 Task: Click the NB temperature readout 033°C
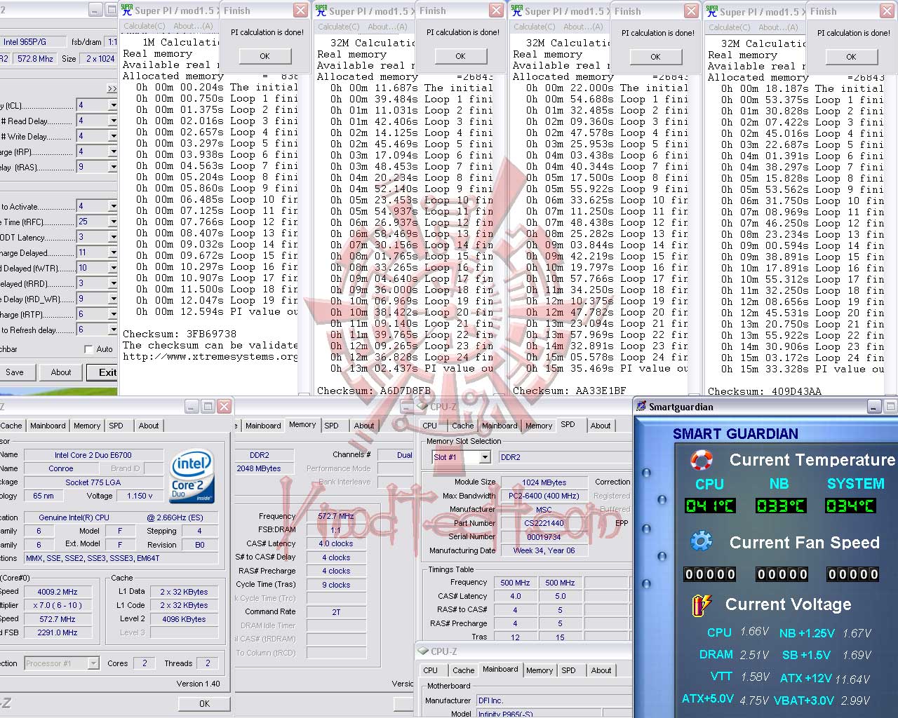[781, 506]
